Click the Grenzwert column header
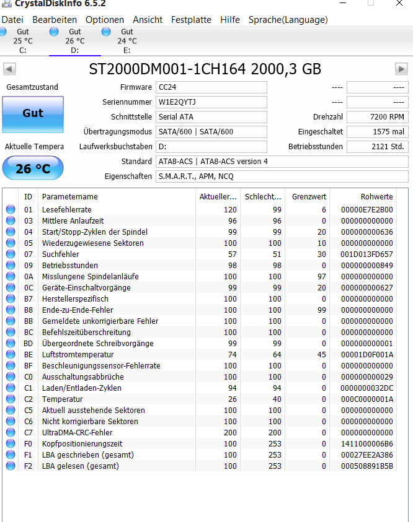413x522 pixels. pyautogui.click(x=309, y=197)
